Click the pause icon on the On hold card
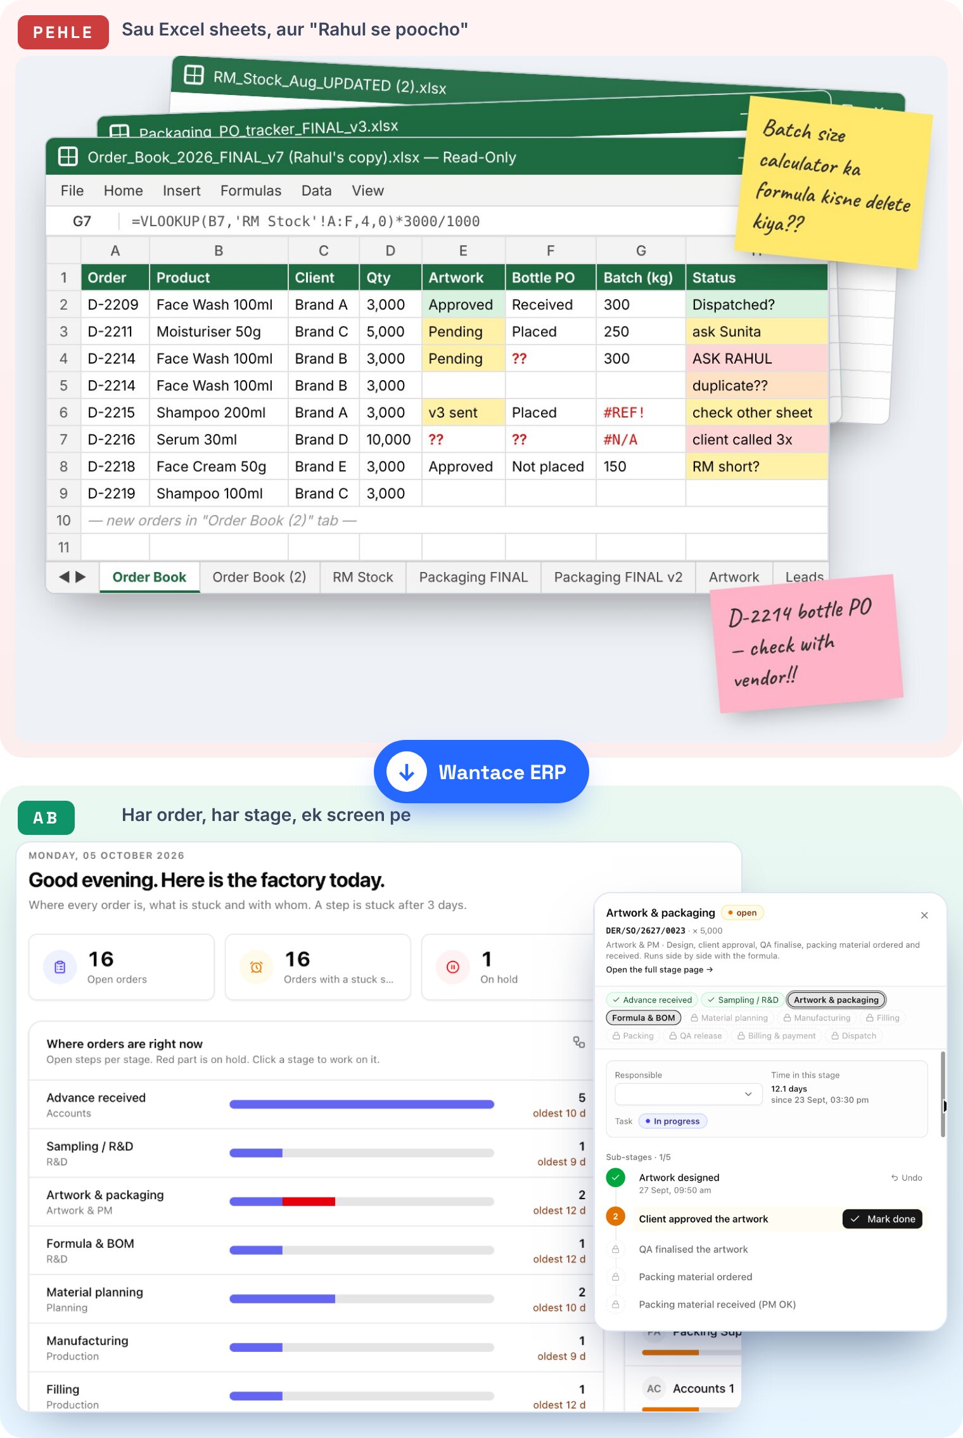The width and height of the screenshot is (963, 1438). [453, 967]
